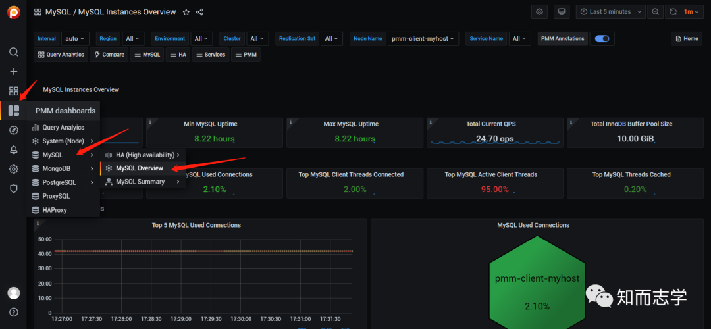Click the 10.00 GiB buffer pool value

635,139
